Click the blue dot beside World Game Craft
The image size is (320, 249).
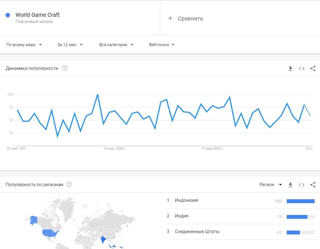(x=8, y=15)
